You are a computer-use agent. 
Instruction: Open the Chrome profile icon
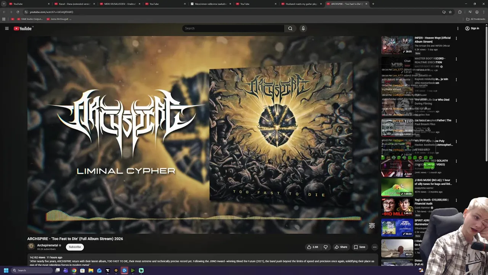[477, 12]
